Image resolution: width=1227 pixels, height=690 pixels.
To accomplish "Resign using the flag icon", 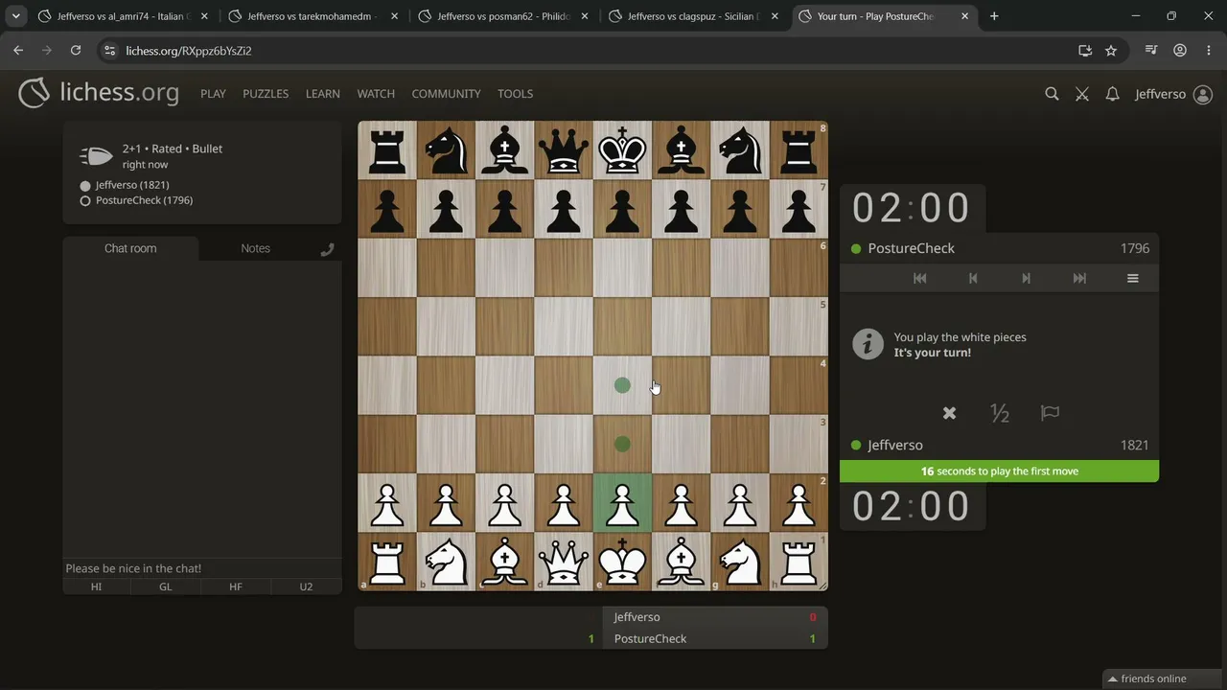I will point(1050,413).
